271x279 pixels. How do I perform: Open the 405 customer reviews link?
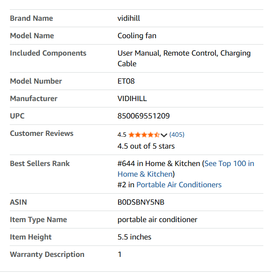pos(177,135)
